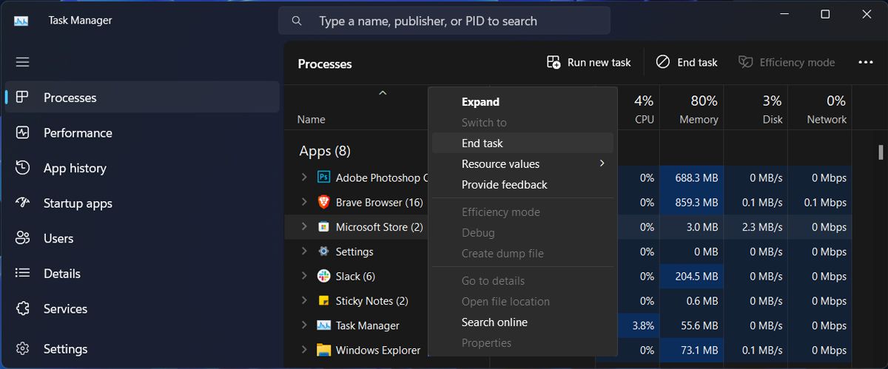Select Provide feedback in context menu
This screenshot has height=369, width=888.
click(x=522, y=185)
